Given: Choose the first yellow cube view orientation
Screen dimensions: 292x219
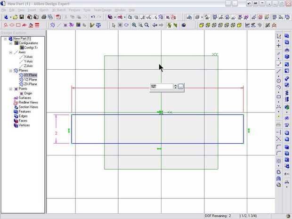Looking at the screenshot, I should pos(201,25).
